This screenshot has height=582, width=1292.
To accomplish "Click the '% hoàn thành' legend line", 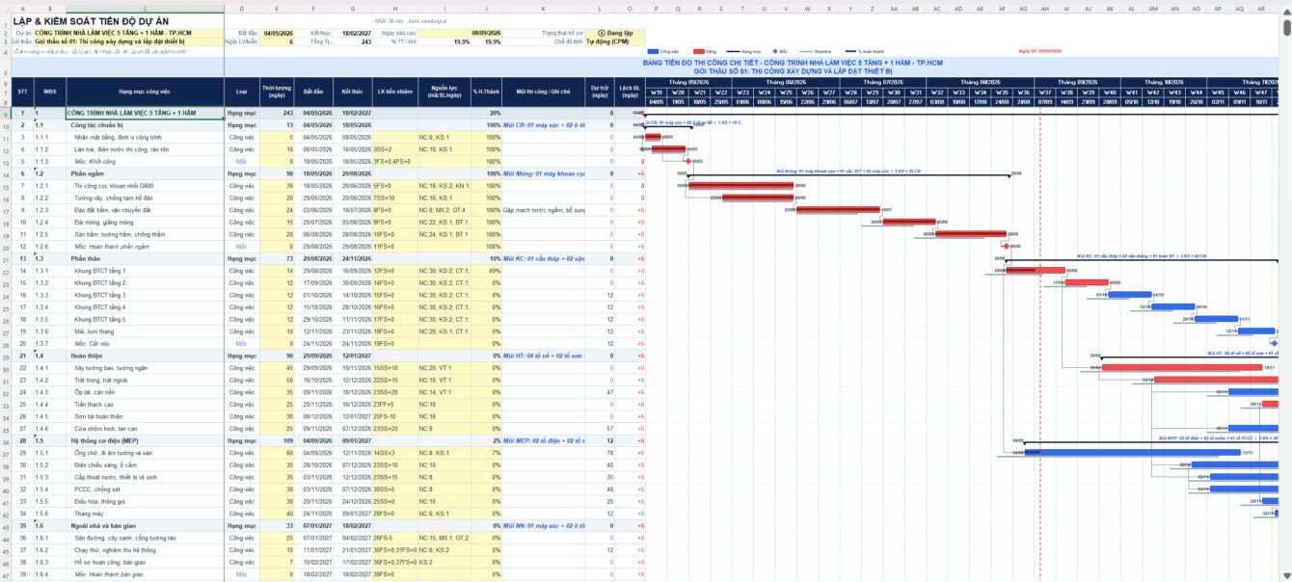I will point(851,51).
